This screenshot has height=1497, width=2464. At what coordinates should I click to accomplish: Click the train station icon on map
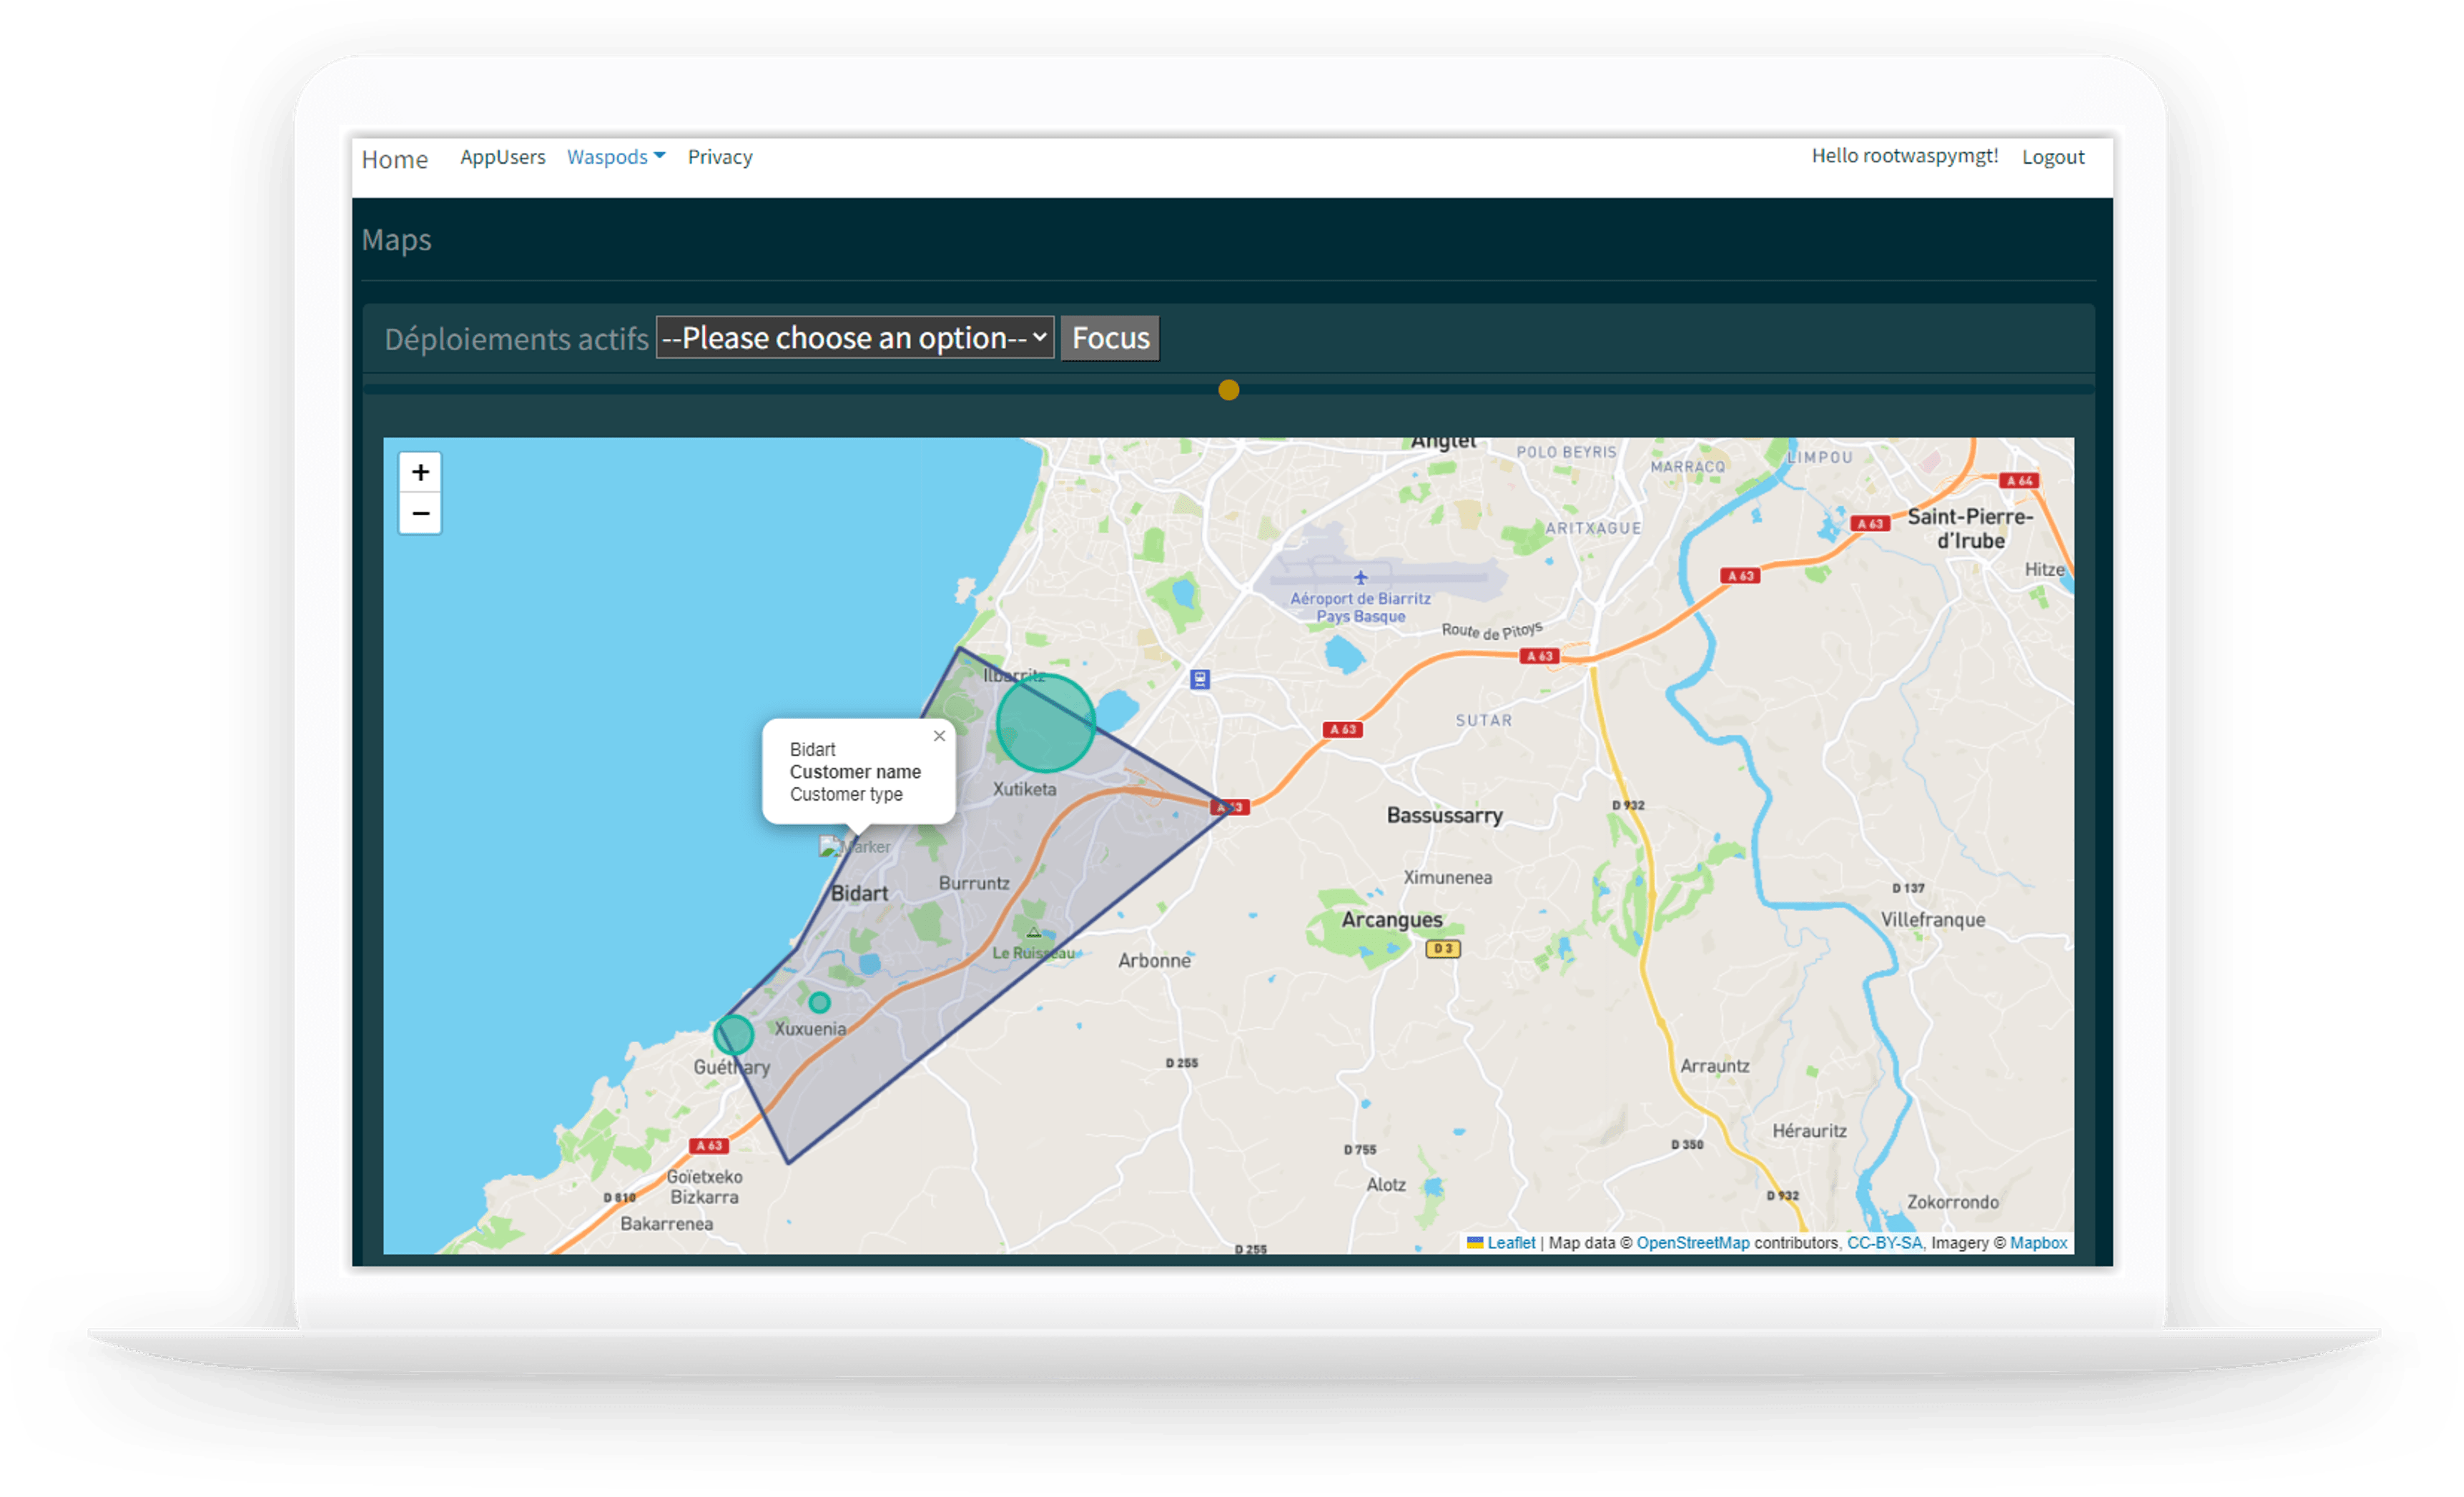point(1200,679)
